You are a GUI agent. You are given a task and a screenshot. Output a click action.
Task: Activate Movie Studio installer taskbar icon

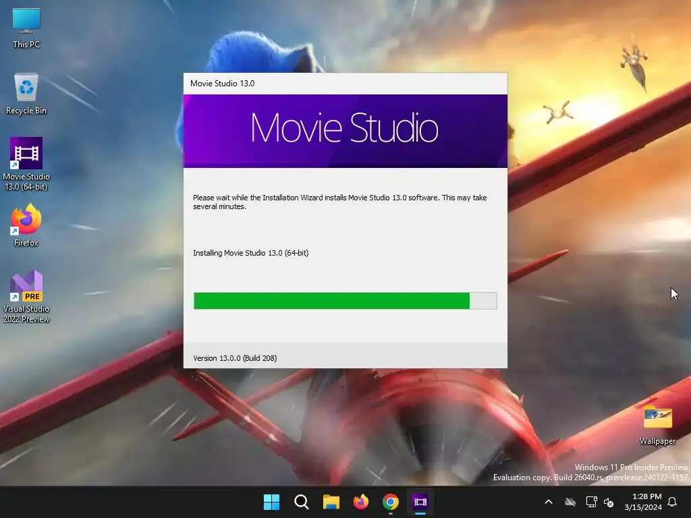420,502
